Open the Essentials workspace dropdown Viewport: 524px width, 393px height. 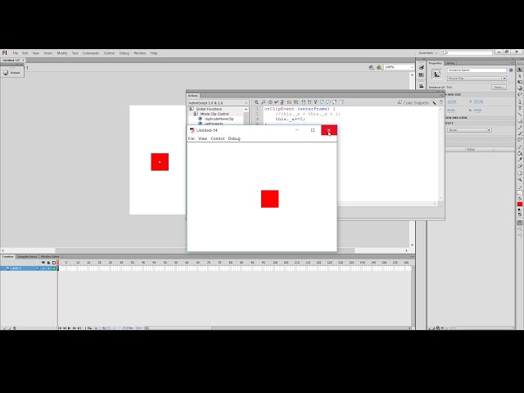pyautogui.click(x=428, y=52)
